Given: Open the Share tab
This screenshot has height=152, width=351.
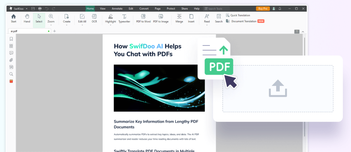Looking at the screenshot, I should [x=184, y=9].
